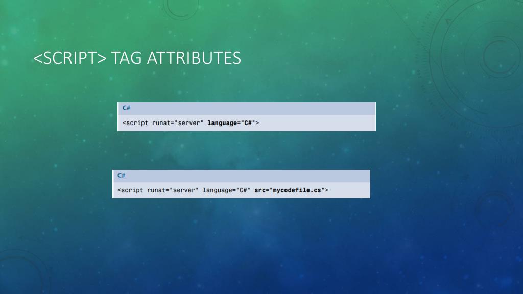Click the C# label in first code box
Viewport: 523px width, 294px height.
(x=126, y=108)
